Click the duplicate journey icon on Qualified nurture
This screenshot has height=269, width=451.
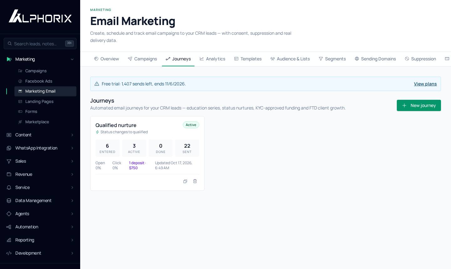(185, 181)
